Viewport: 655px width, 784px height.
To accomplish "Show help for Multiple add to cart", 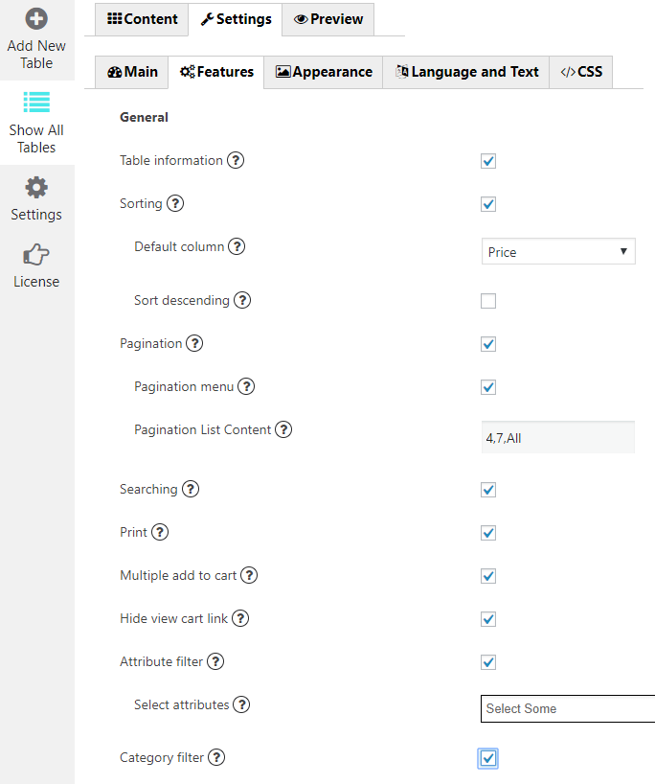I will (x=249, y=575).
